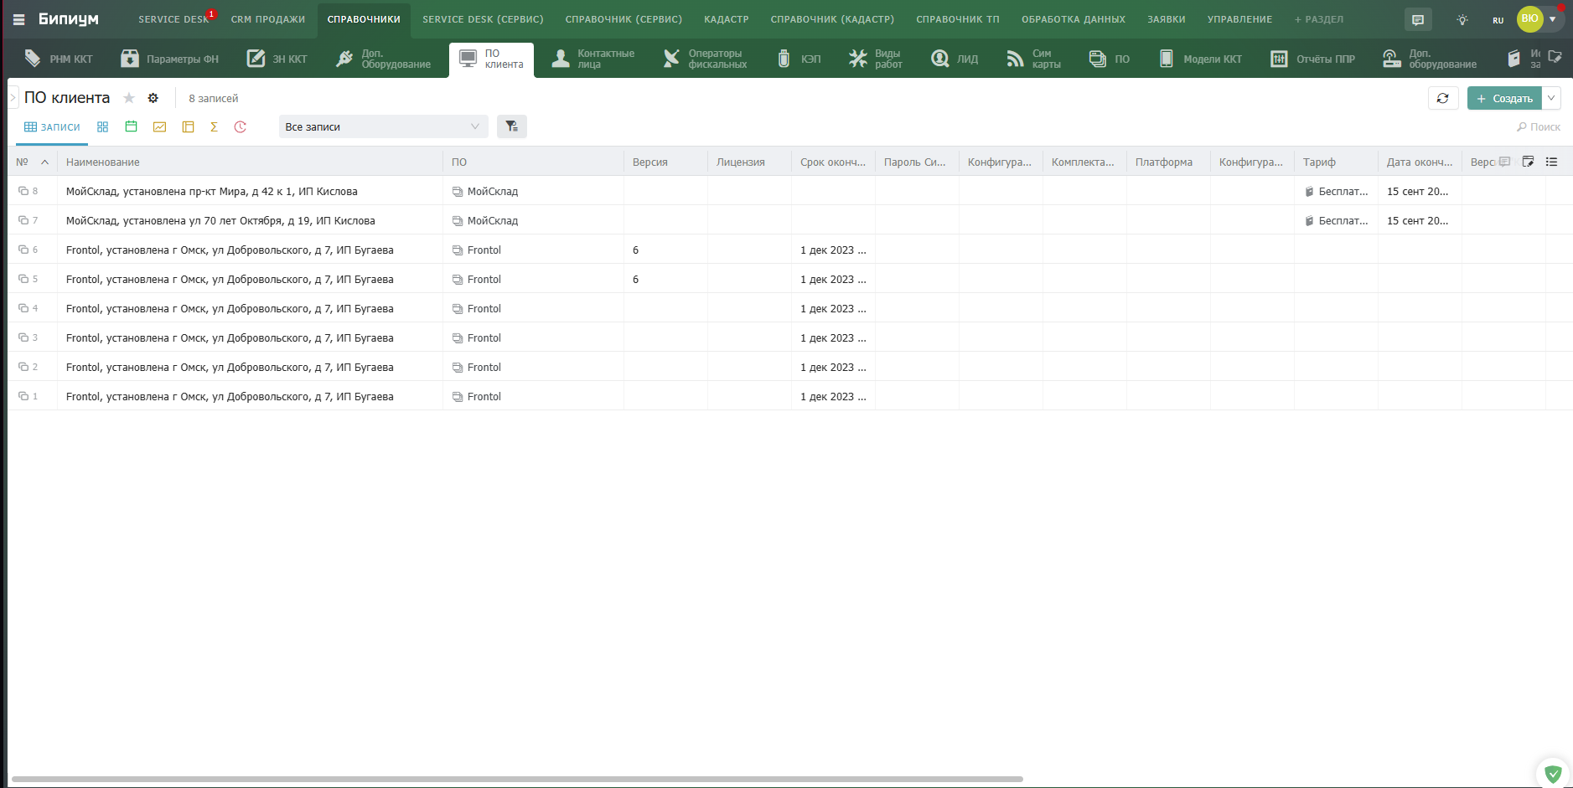Open the column list settings icon
Screen dimensions: 1573x788
pos(1552,162)
